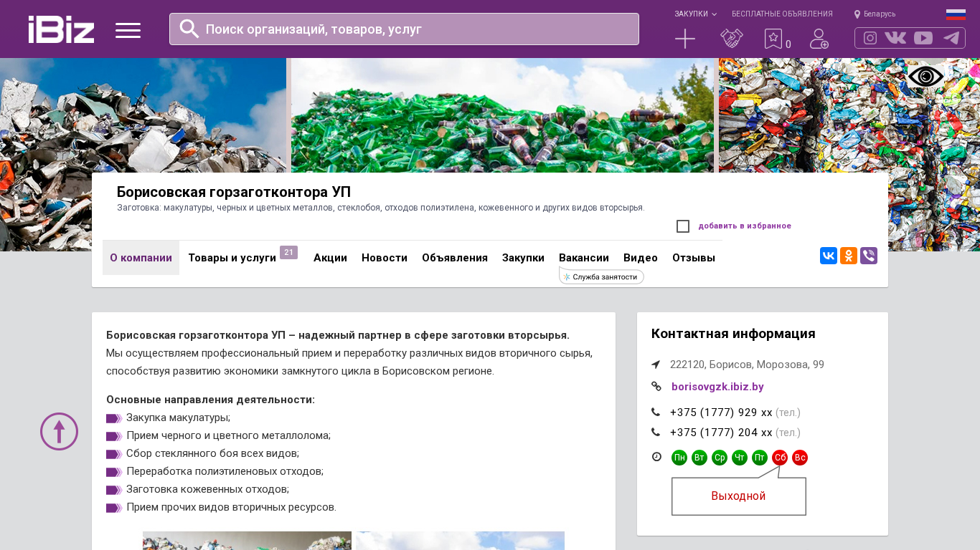Open the 'Отзывы' tab
Viewport: 980px width, 550px height.
coord(693,258)
